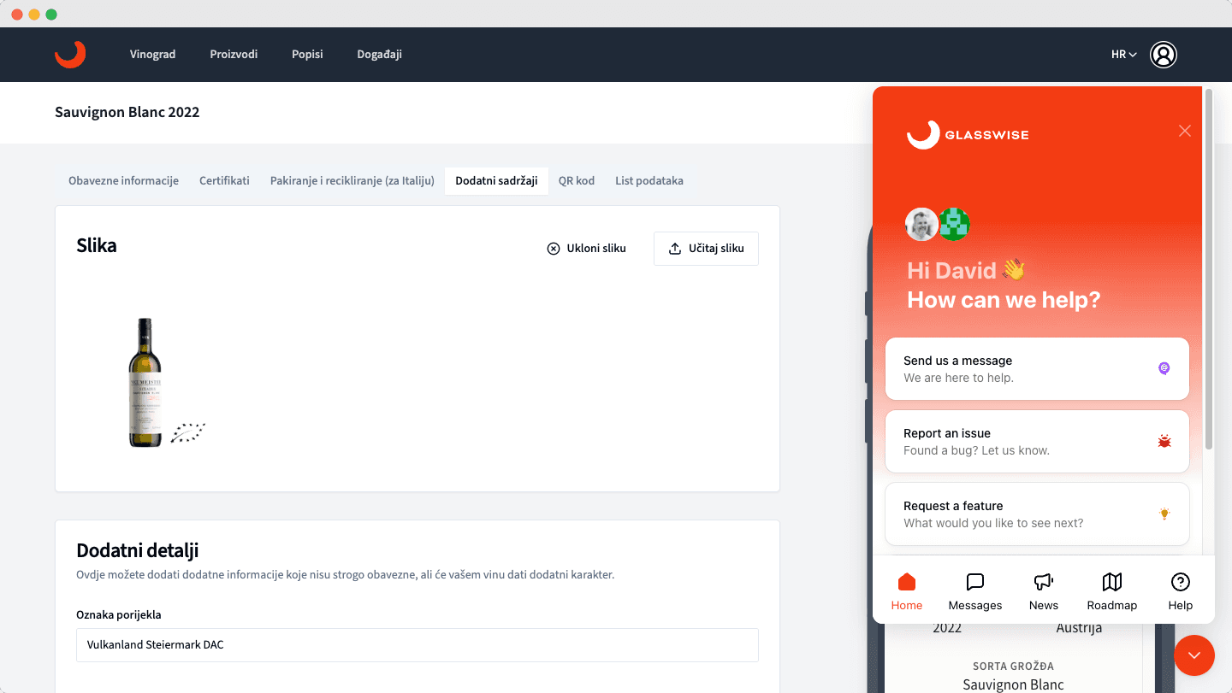Click the Glasswise logo in help widget
The image size is (1232, 693).
tap(968, 134)
